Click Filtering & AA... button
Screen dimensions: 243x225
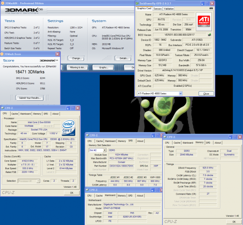[77, 67]
